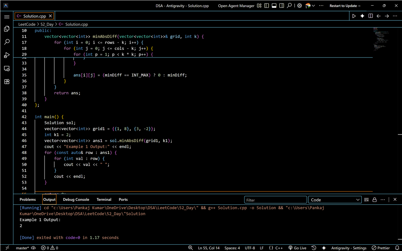
Task: Click 'Example 1 Output:' line in output
Action: tap(40, 220)
